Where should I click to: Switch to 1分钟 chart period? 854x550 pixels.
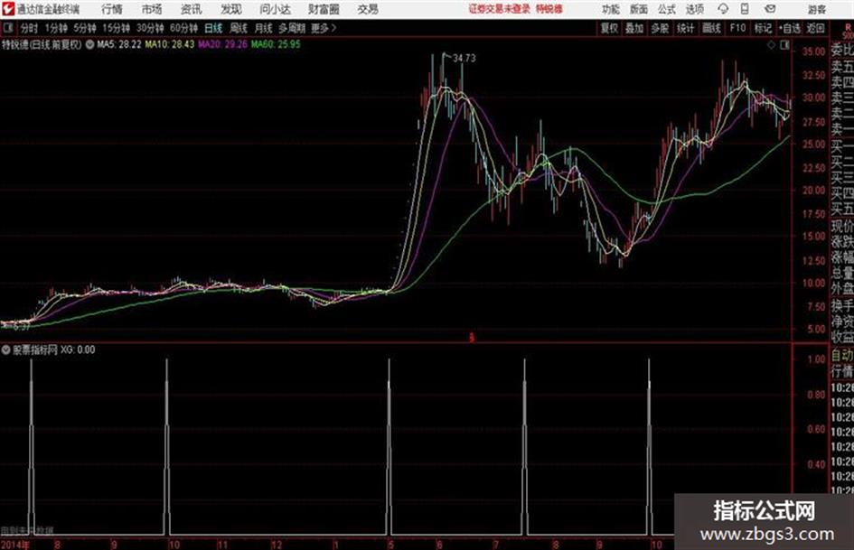click(56, 28)
